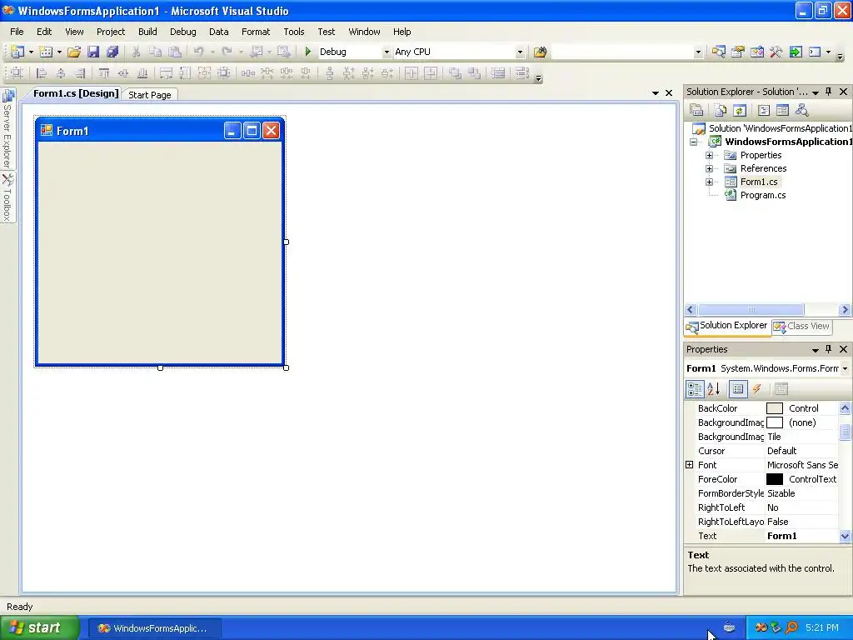Image resolution: width=853 pixels, height=640 pixels.
Task: Open the Find combo box dropdown arrow
Action: (698, 52)
